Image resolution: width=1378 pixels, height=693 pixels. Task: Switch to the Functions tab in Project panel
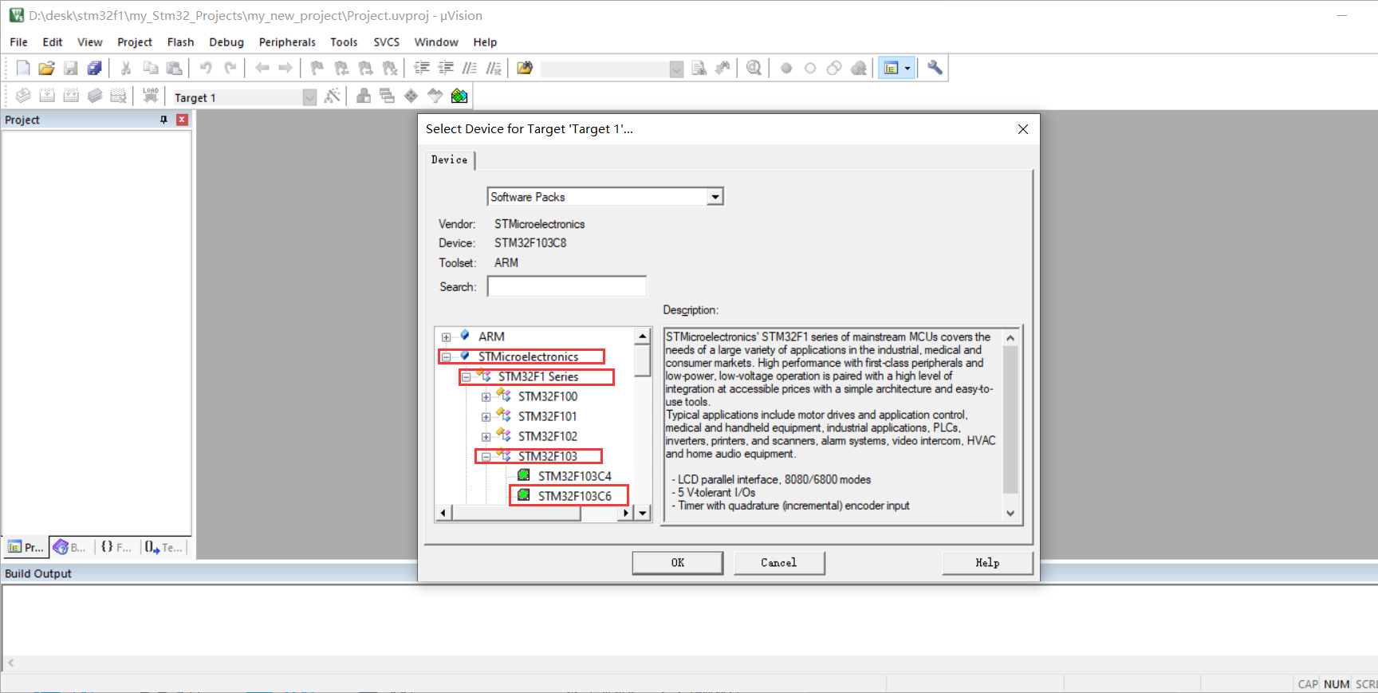click(116, 547)
